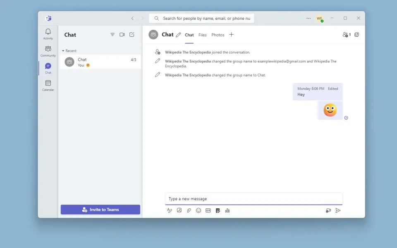Maximize the Teams window
The width and height of the screenshot is (397, 248).
click(x=345, y=18)
